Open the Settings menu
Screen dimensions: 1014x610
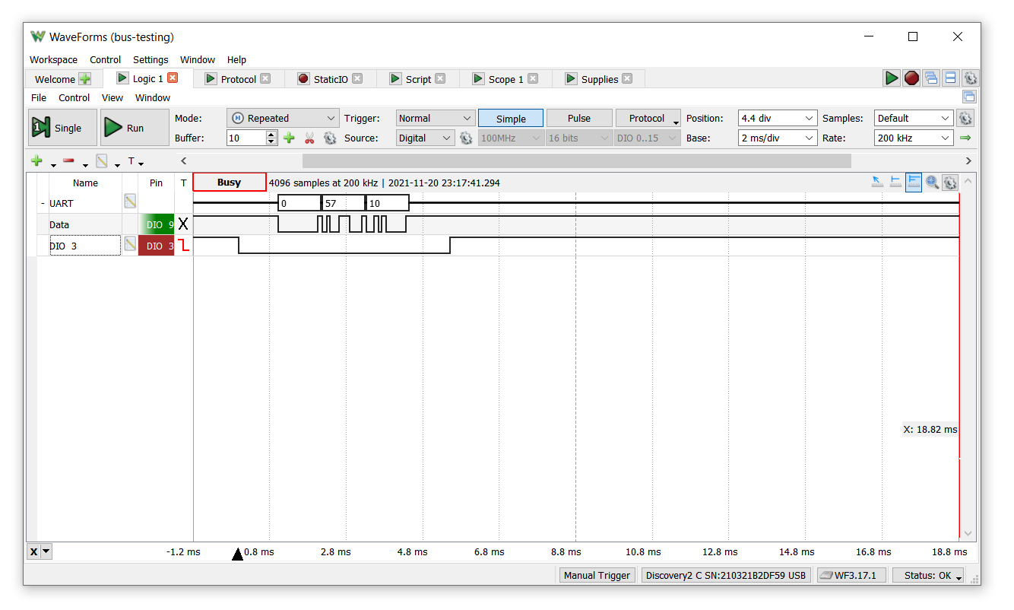click(151, 59)
